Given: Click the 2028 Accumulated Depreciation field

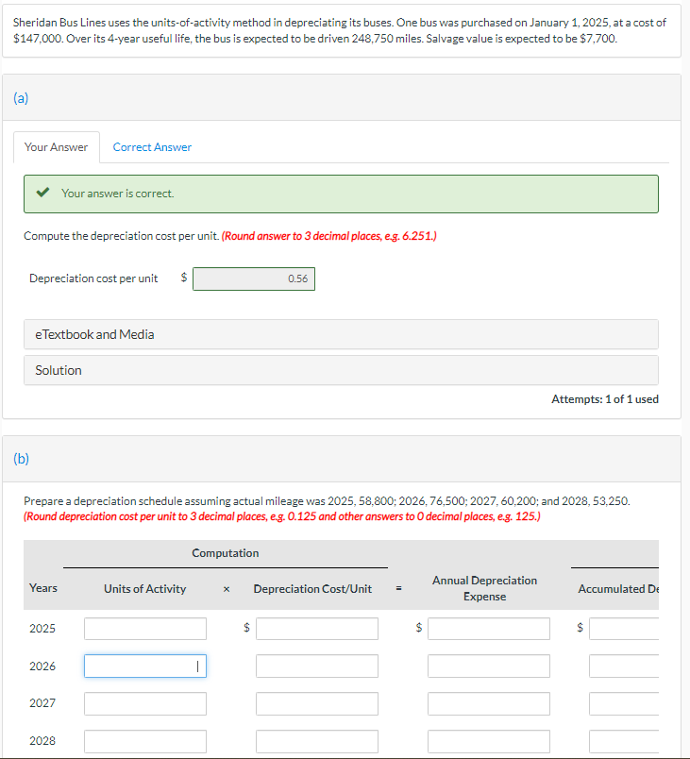Looking at the screenshot, I should coord(624,741).
